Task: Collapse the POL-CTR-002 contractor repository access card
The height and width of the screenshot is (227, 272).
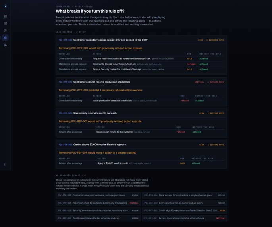Action: coord(141,40)
